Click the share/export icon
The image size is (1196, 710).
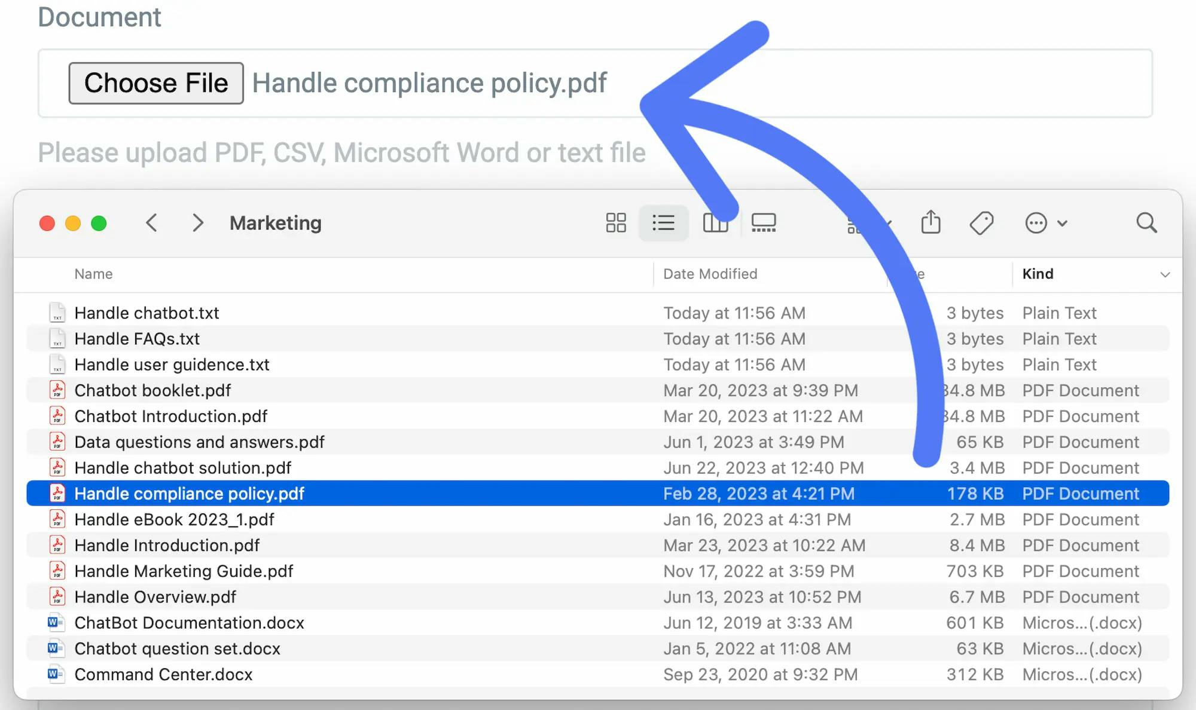pyautogui.click(x=931, y=222)
